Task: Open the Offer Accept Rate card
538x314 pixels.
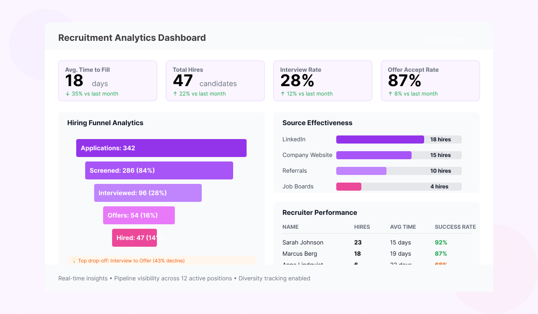Action: (430, 81)
